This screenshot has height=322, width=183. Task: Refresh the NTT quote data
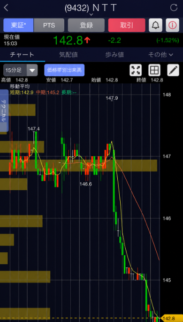point(174,8)
